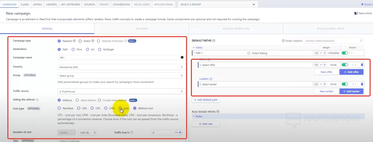Delete the Select lander row with trash icon
This screenshot has height=142, width=373.
tap(362, 84)
